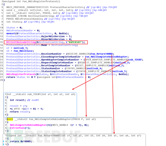Click the return 0x10003 statement

[20, 141]
